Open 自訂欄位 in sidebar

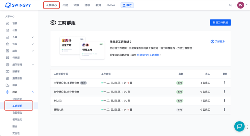pyautogui.click(x=17, y=113)
